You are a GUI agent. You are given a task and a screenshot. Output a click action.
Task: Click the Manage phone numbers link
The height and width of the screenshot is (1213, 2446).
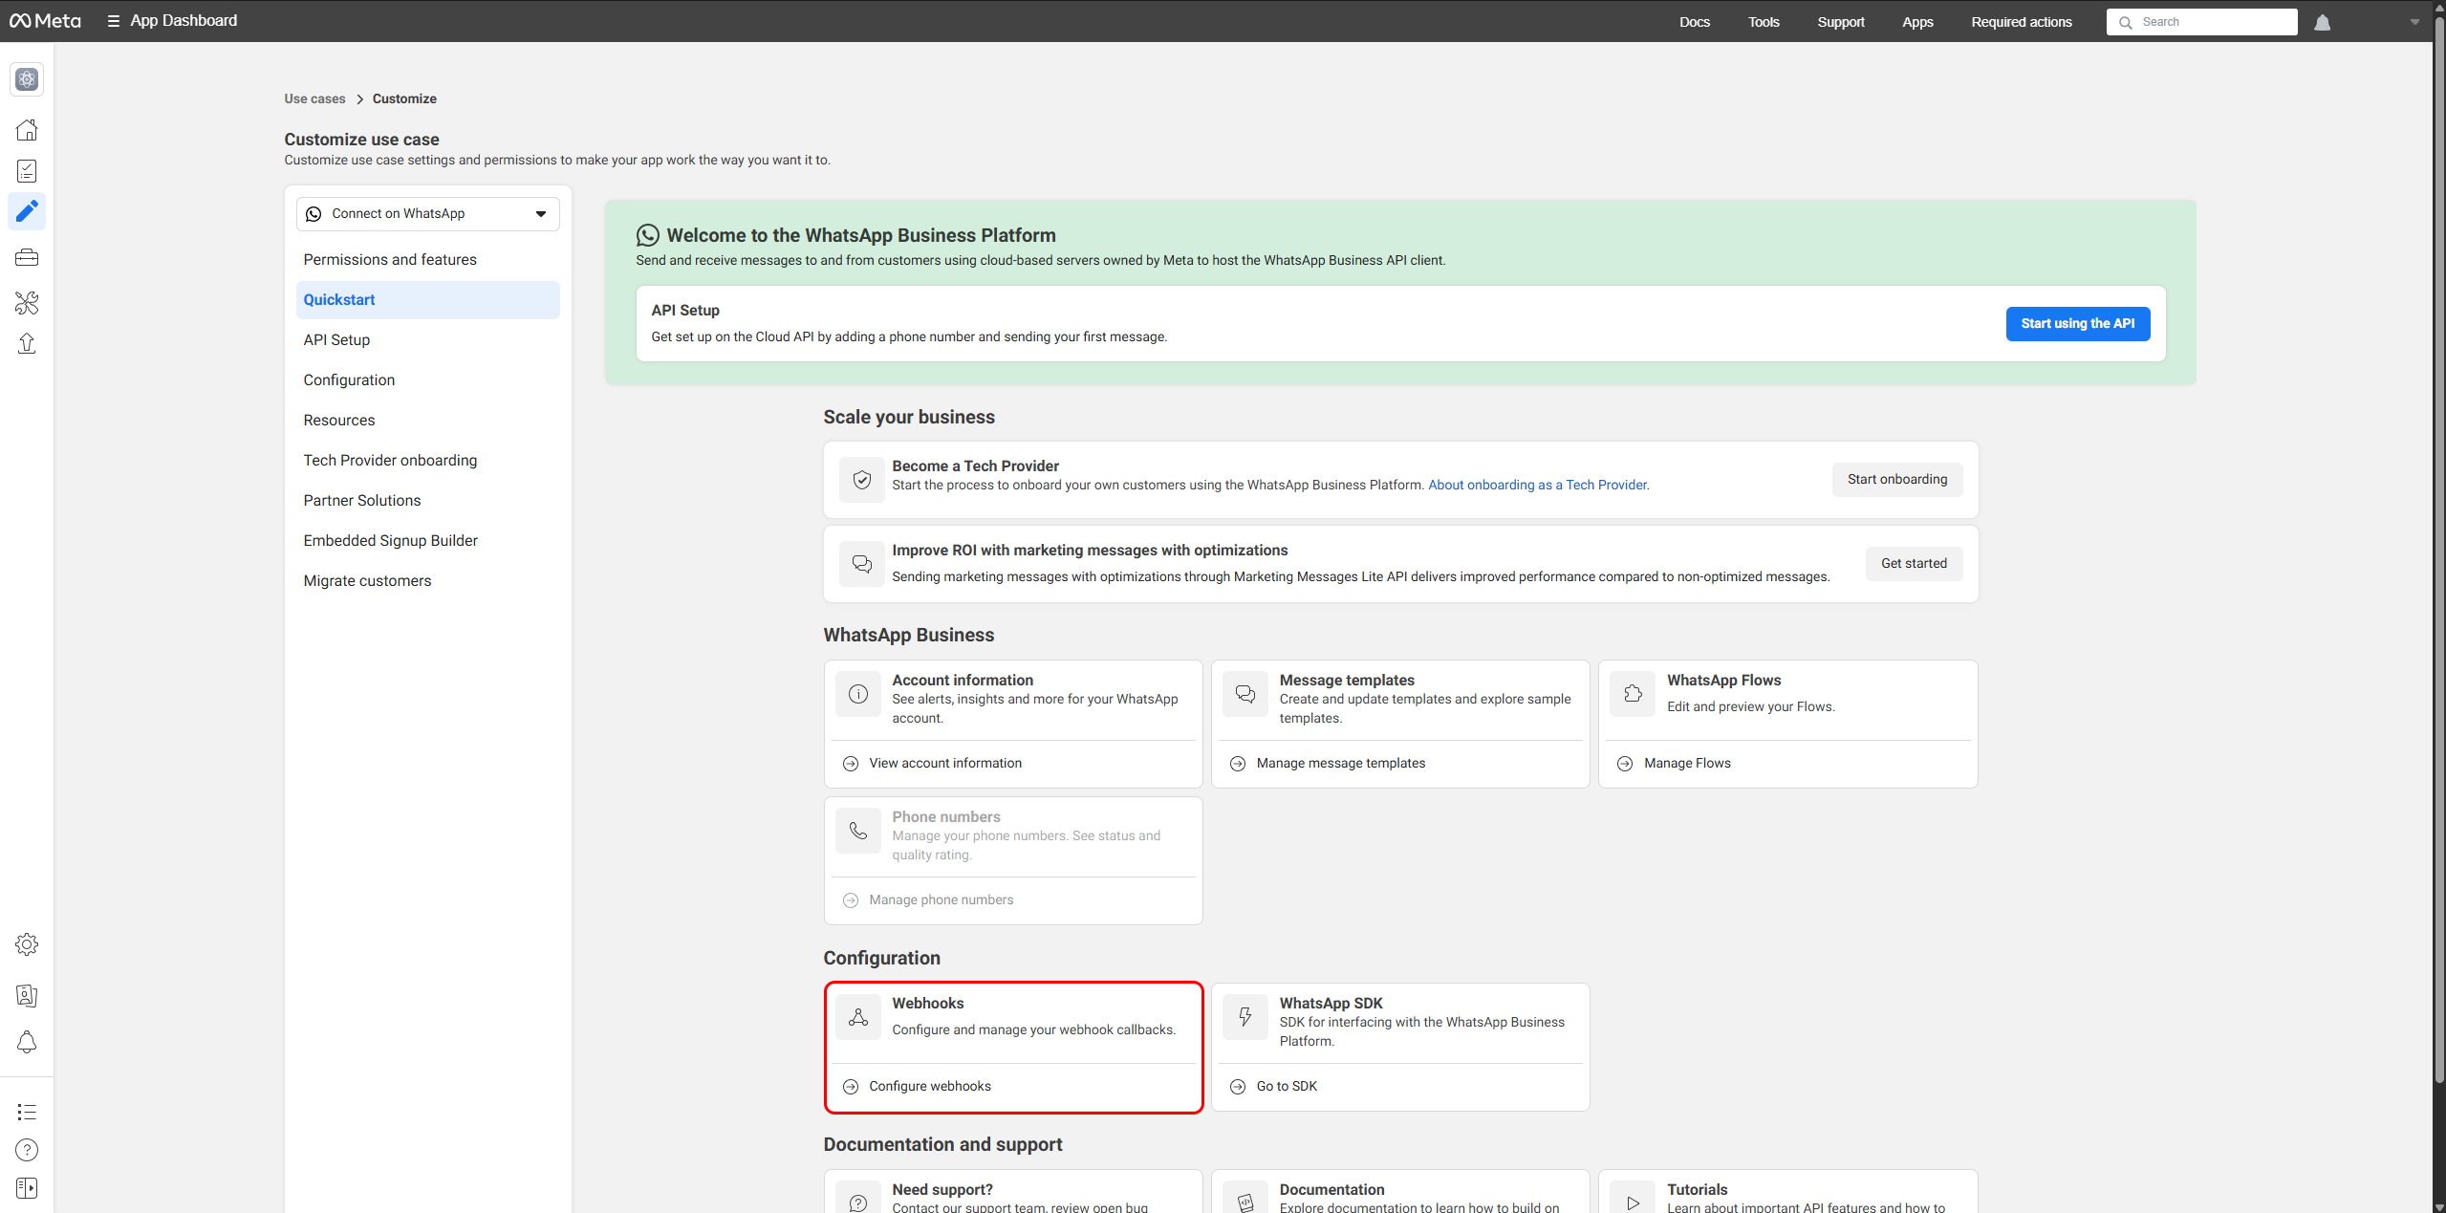click(941, 900)
